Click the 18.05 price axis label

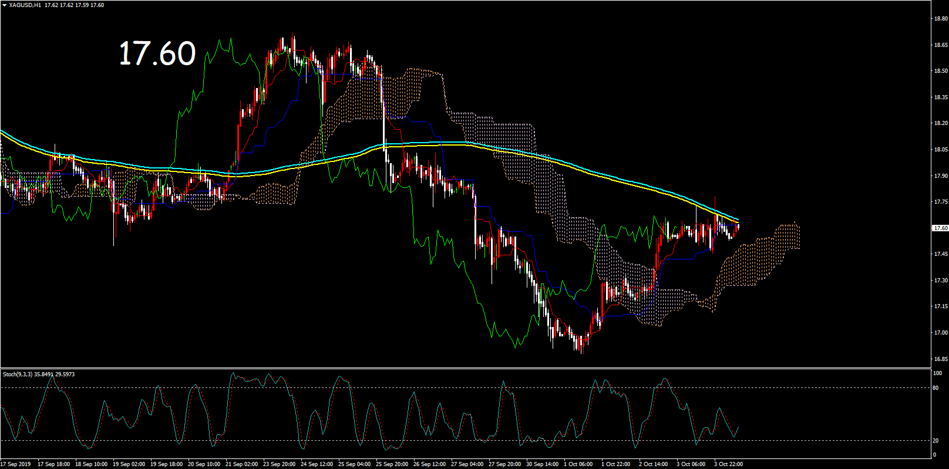point(941,150)
